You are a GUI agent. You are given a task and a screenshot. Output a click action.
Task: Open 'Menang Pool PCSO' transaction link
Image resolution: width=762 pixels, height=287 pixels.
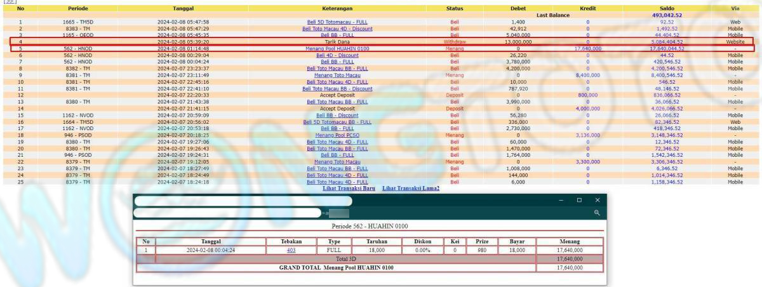tap(337, 135)
